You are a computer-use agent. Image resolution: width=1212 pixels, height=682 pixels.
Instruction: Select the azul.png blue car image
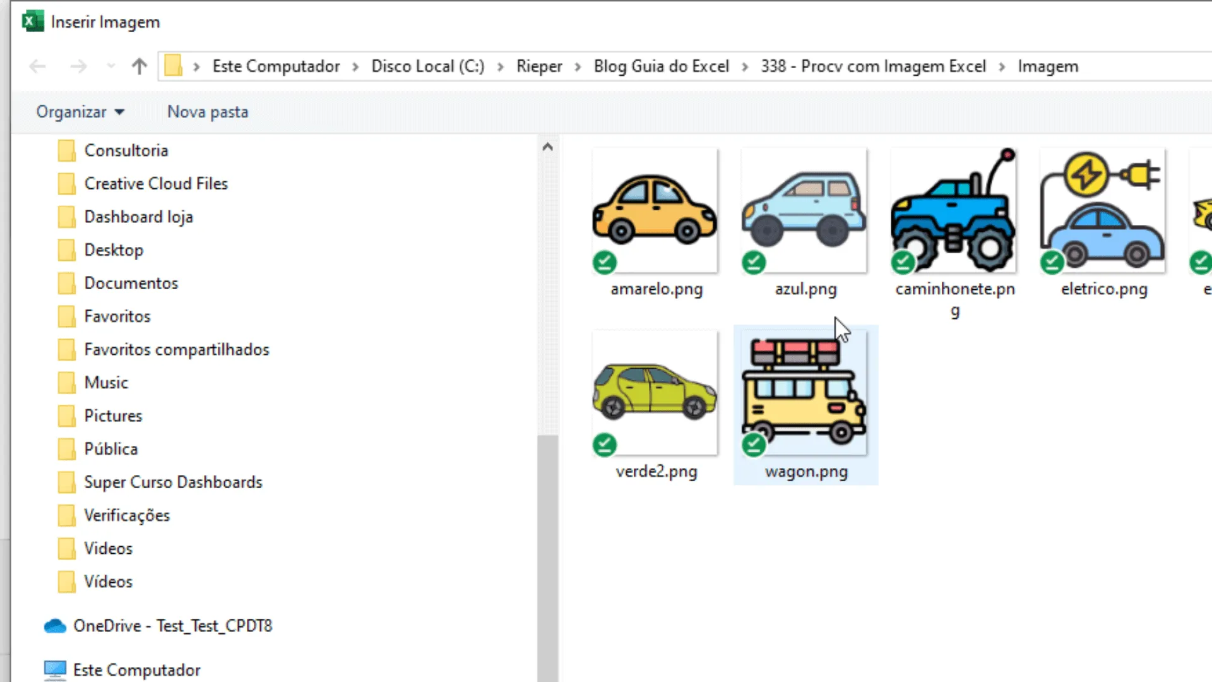804,210
